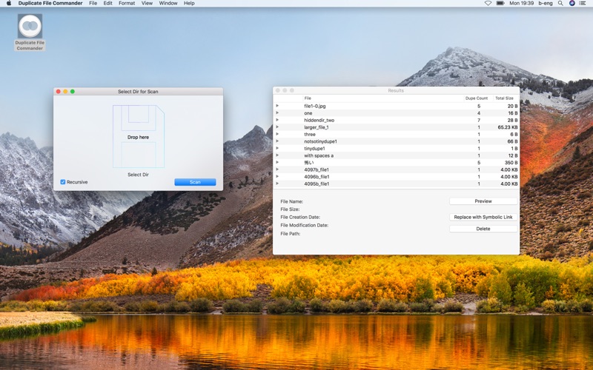
Task: Expand the 'one' duplicate group
Action: (x=277, y=113)
